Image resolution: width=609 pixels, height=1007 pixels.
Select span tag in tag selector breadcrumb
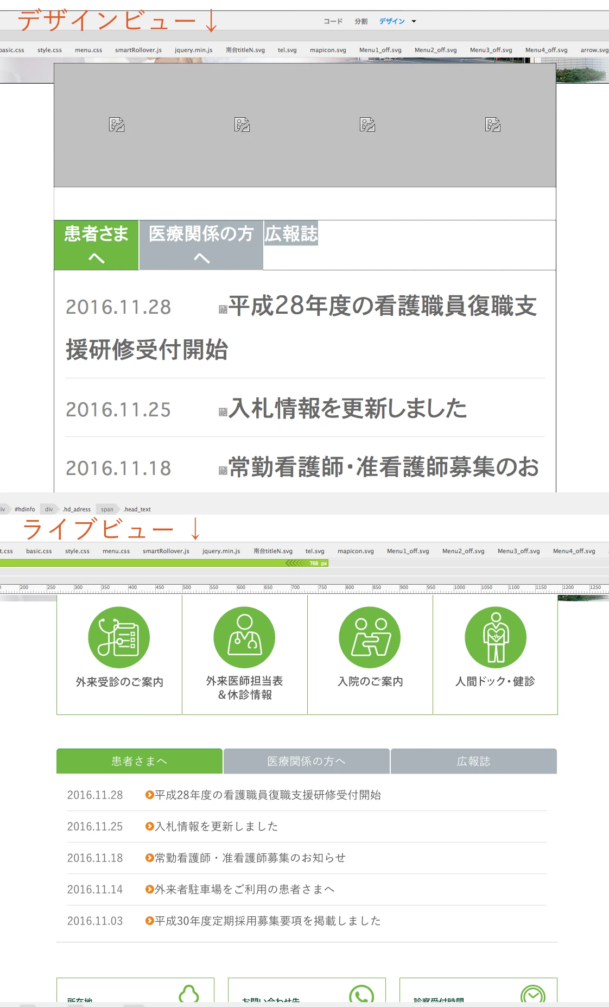107,509
